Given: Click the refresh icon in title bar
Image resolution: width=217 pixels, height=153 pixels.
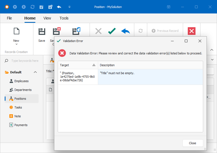Looking at the screenshot, I should pyautogui.click(x=33, y=7).
